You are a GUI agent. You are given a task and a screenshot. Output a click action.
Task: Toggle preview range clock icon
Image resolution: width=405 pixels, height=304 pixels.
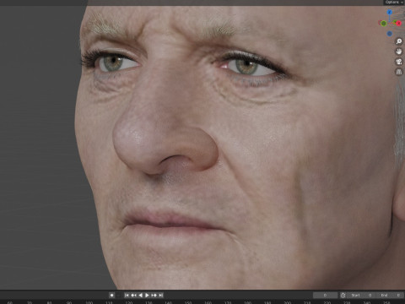pos(343,295)
